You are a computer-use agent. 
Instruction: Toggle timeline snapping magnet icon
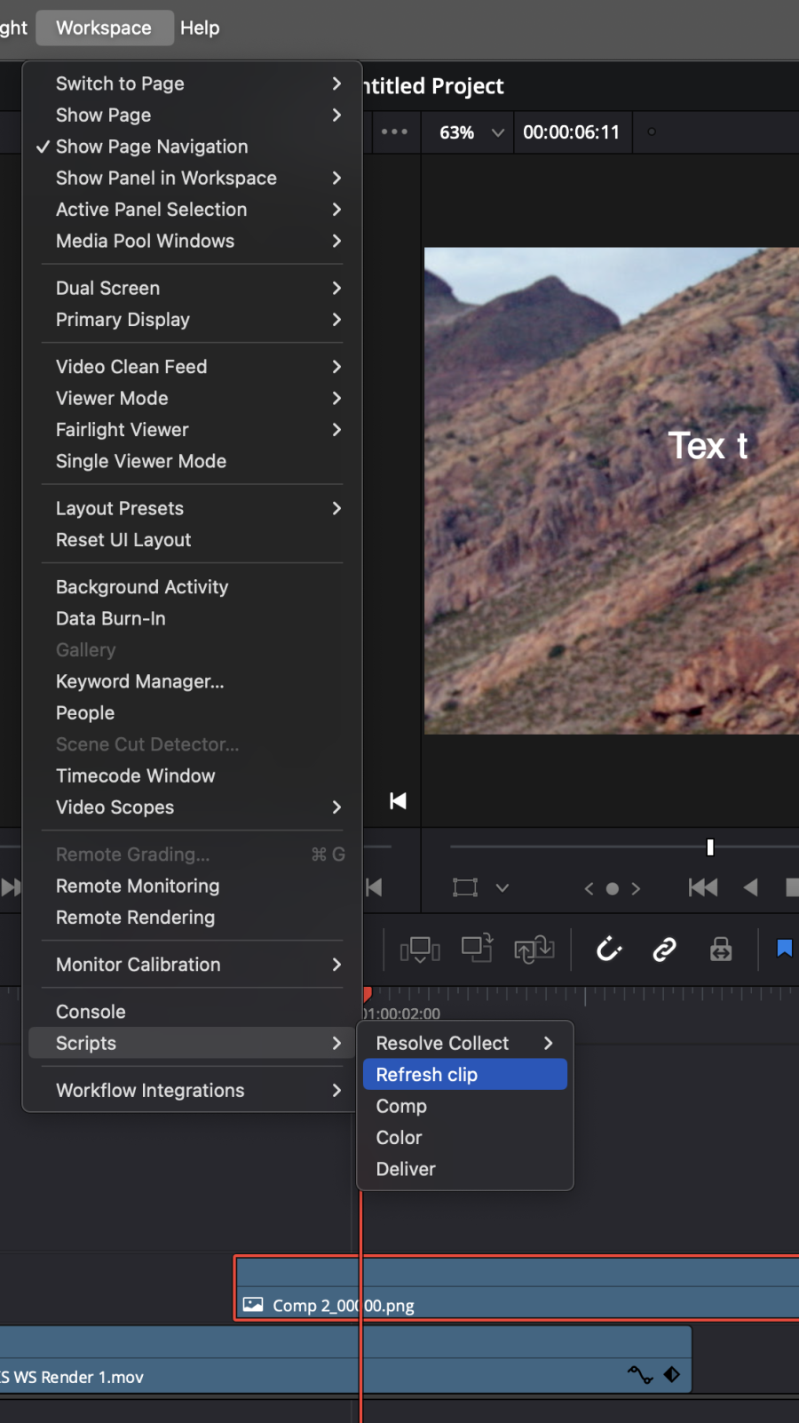pos(609,950)
